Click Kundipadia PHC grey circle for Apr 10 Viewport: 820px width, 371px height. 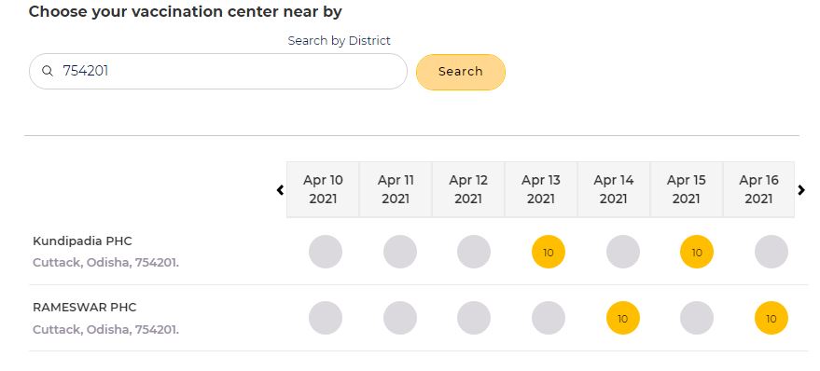pyautogui.click(x=326, y=252)
